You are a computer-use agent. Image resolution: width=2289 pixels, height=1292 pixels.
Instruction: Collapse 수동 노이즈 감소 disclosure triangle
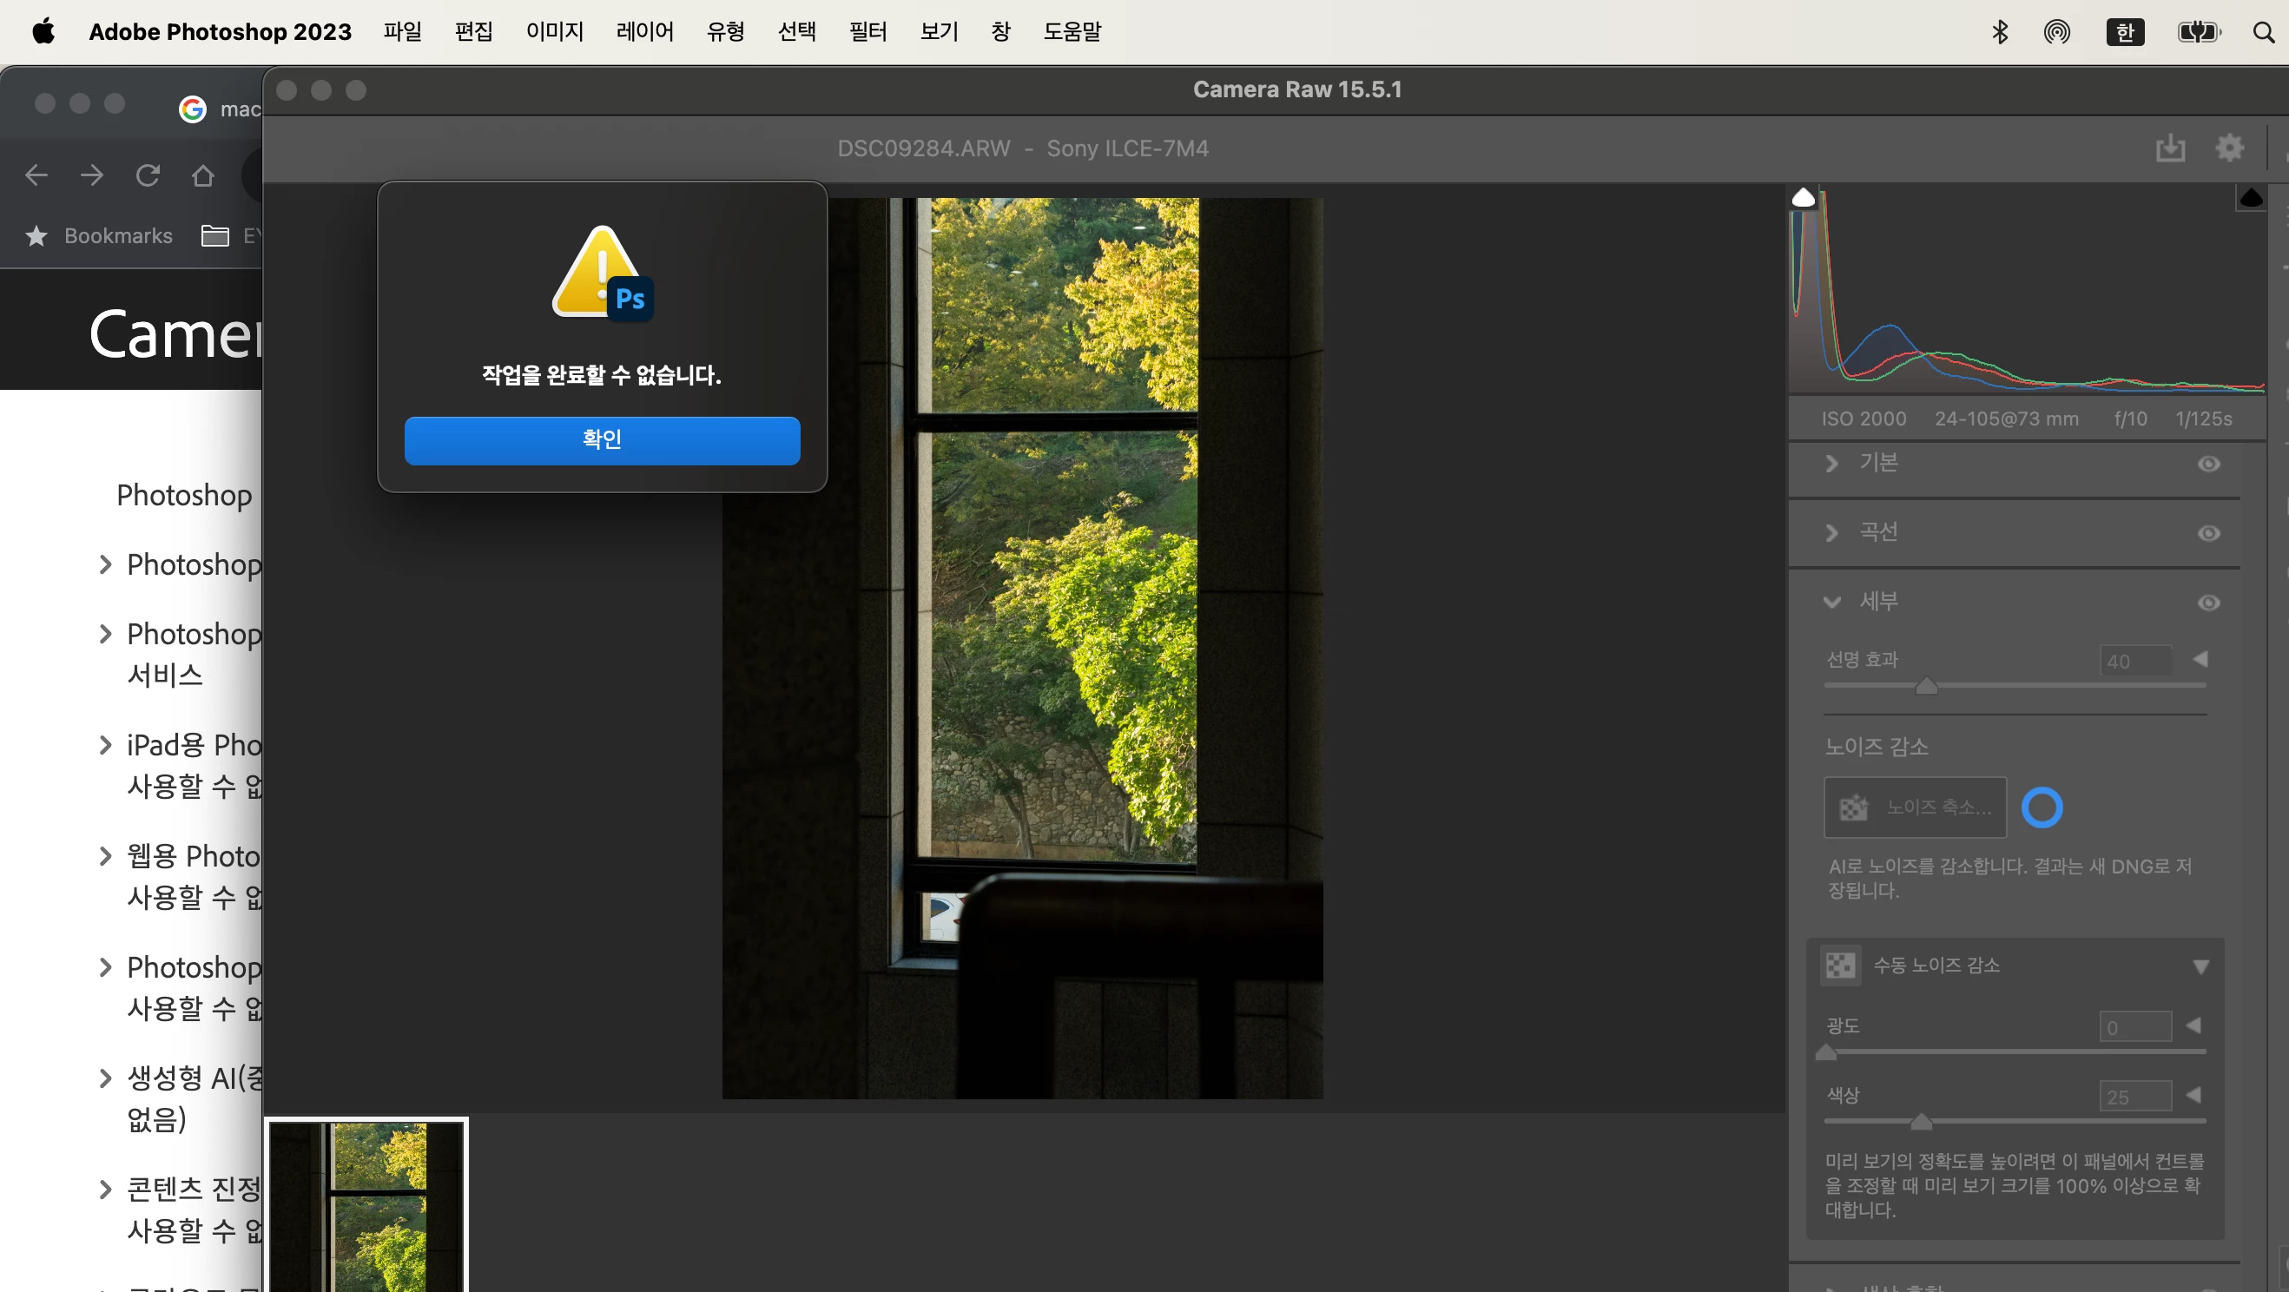point(2200,966)
